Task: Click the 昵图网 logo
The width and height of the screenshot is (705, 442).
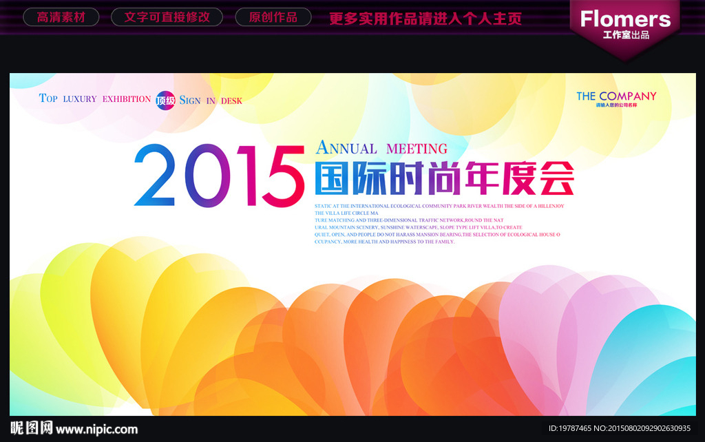Action: [32, 428]
